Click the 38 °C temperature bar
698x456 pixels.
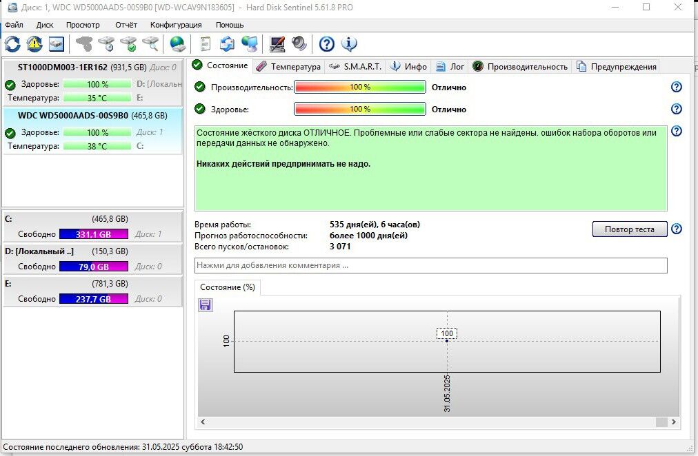[x=97, y=146]
